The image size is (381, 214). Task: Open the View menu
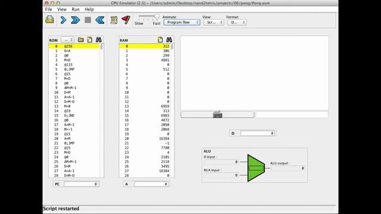click(62, 10)
